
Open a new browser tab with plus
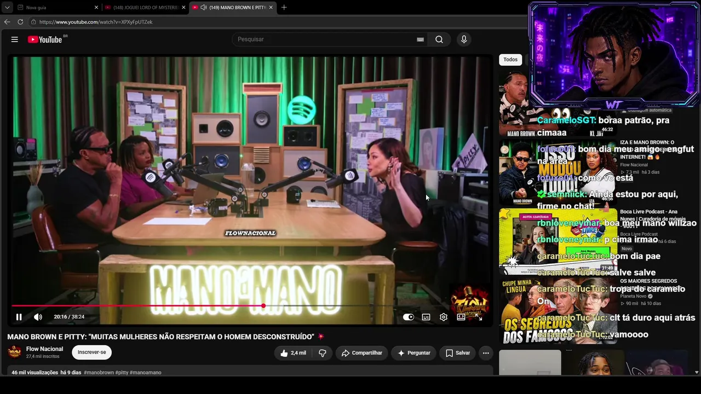click(284, 8)
